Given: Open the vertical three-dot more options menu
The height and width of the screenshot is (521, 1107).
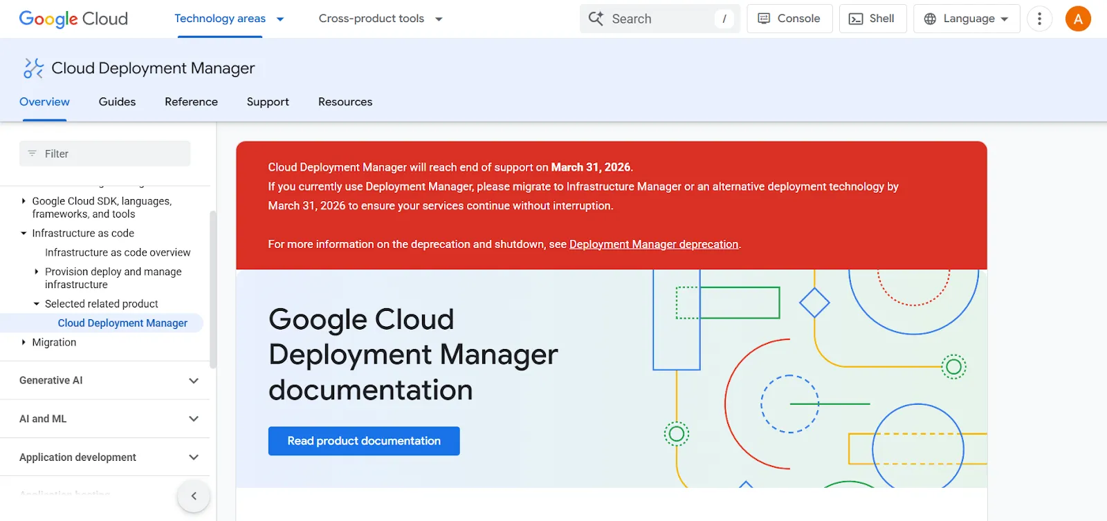Looking at the screenshot, I should click(1039, 19).
